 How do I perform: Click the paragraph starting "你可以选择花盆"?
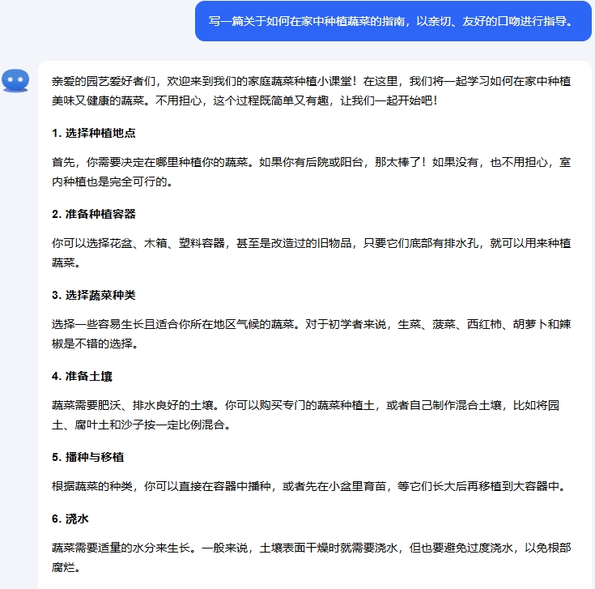coord(311,253)
